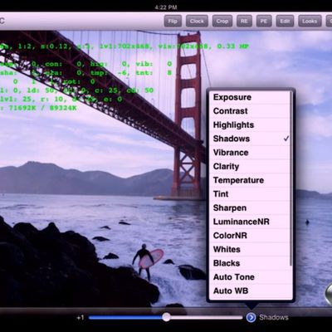Click the Shadows slider knob

coord(166,317)
